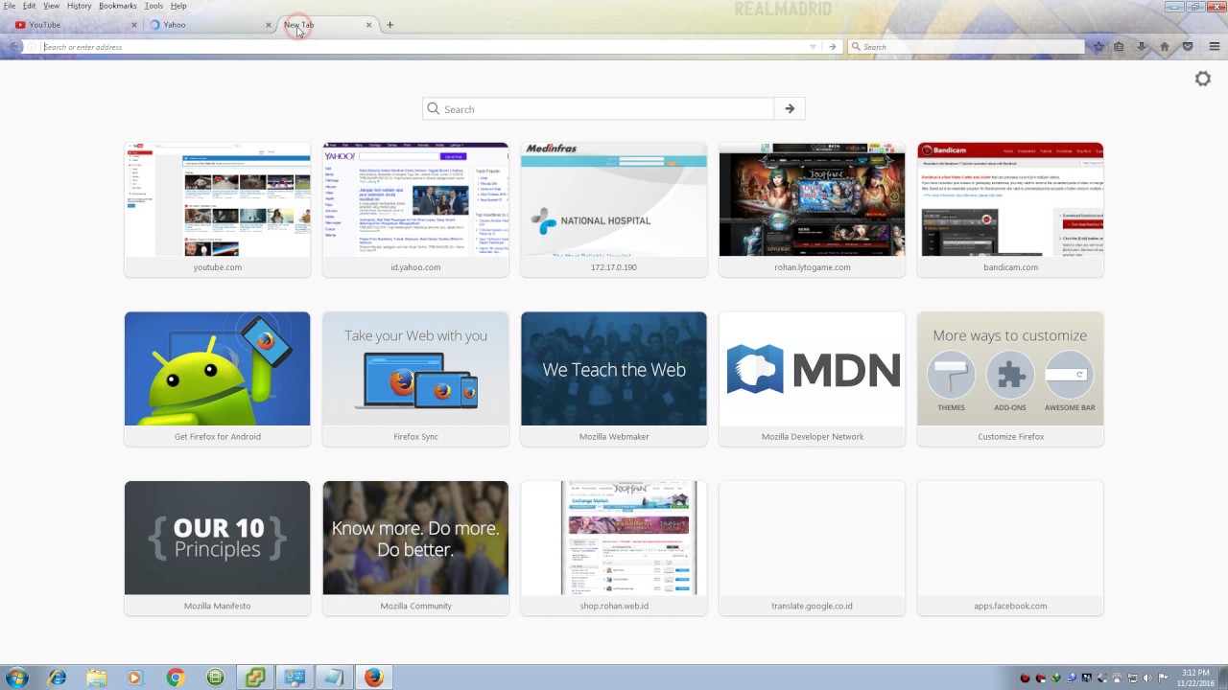The height and width of the screenshot is (690, 1228).
Task: Go to the Firefox home page icon
Action: click(x=1165, y=46)
